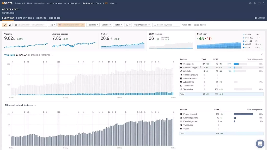The image size is (267, 150).
Task: Expand the Tag filter dropdown
Action: pos(52,25)
